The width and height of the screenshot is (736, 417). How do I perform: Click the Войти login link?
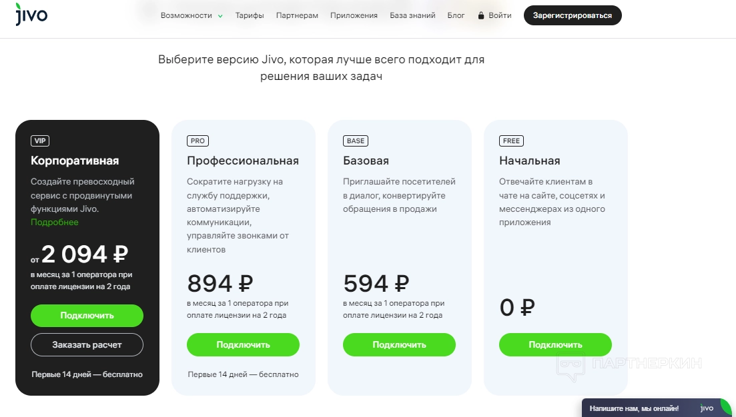click(x=500, y=15)
